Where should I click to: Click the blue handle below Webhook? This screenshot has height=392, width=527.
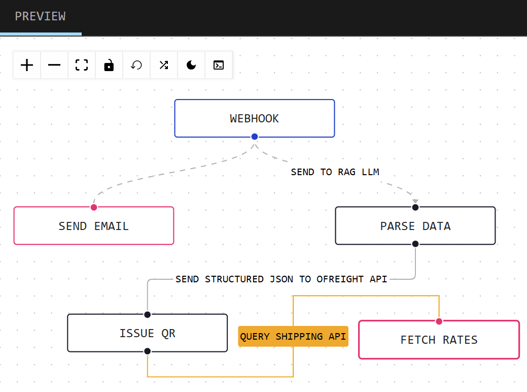tap(255, 137)
